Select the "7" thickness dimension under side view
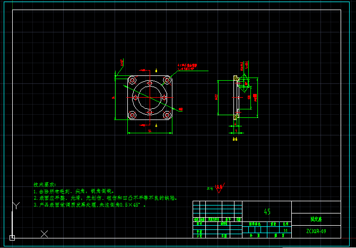 tap(236, 131)
